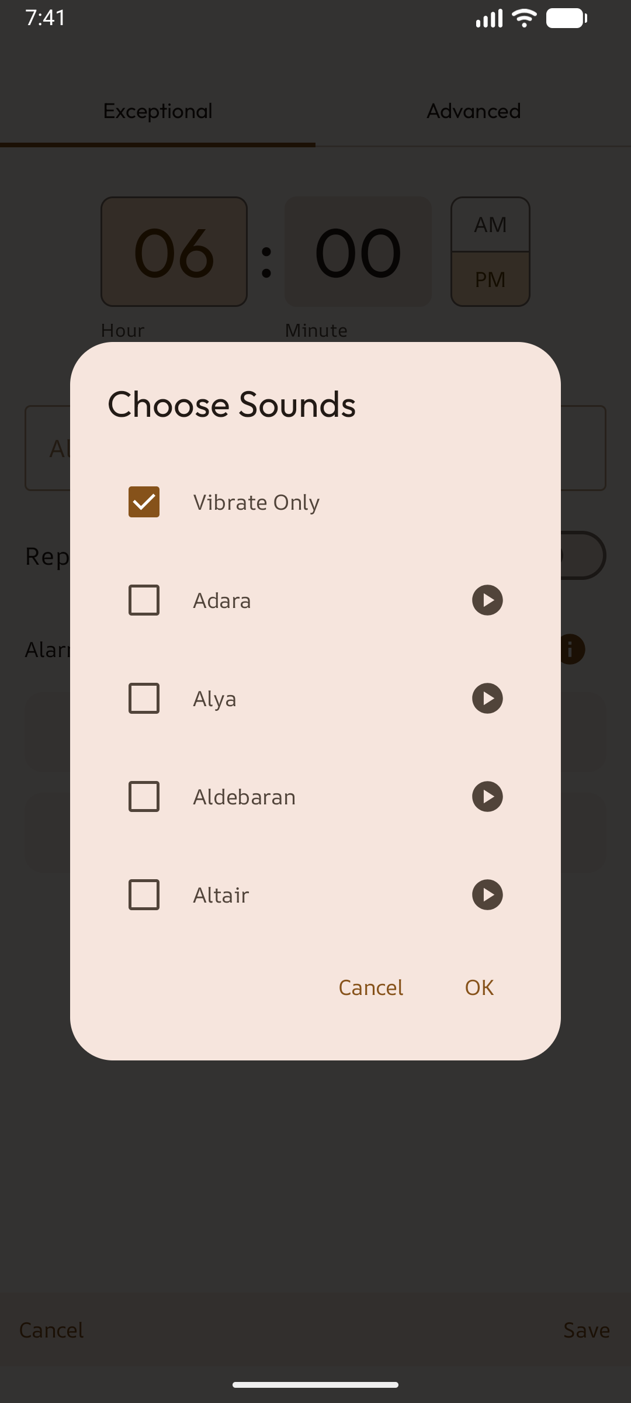Select AM for the alarm time

[490, 224]
